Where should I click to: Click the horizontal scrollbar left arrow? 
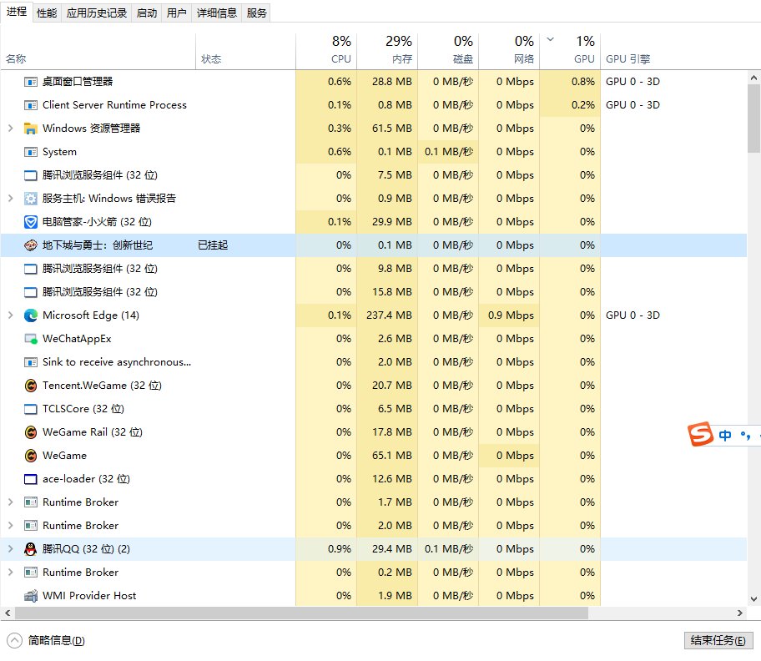[x=8, y=613]
